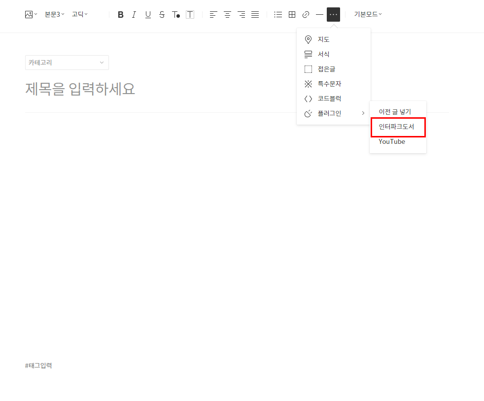Screen dimensions: 484x401
Task: Click the special character asterisk icon
Action: pyautogui.click(x=308, y=84)
